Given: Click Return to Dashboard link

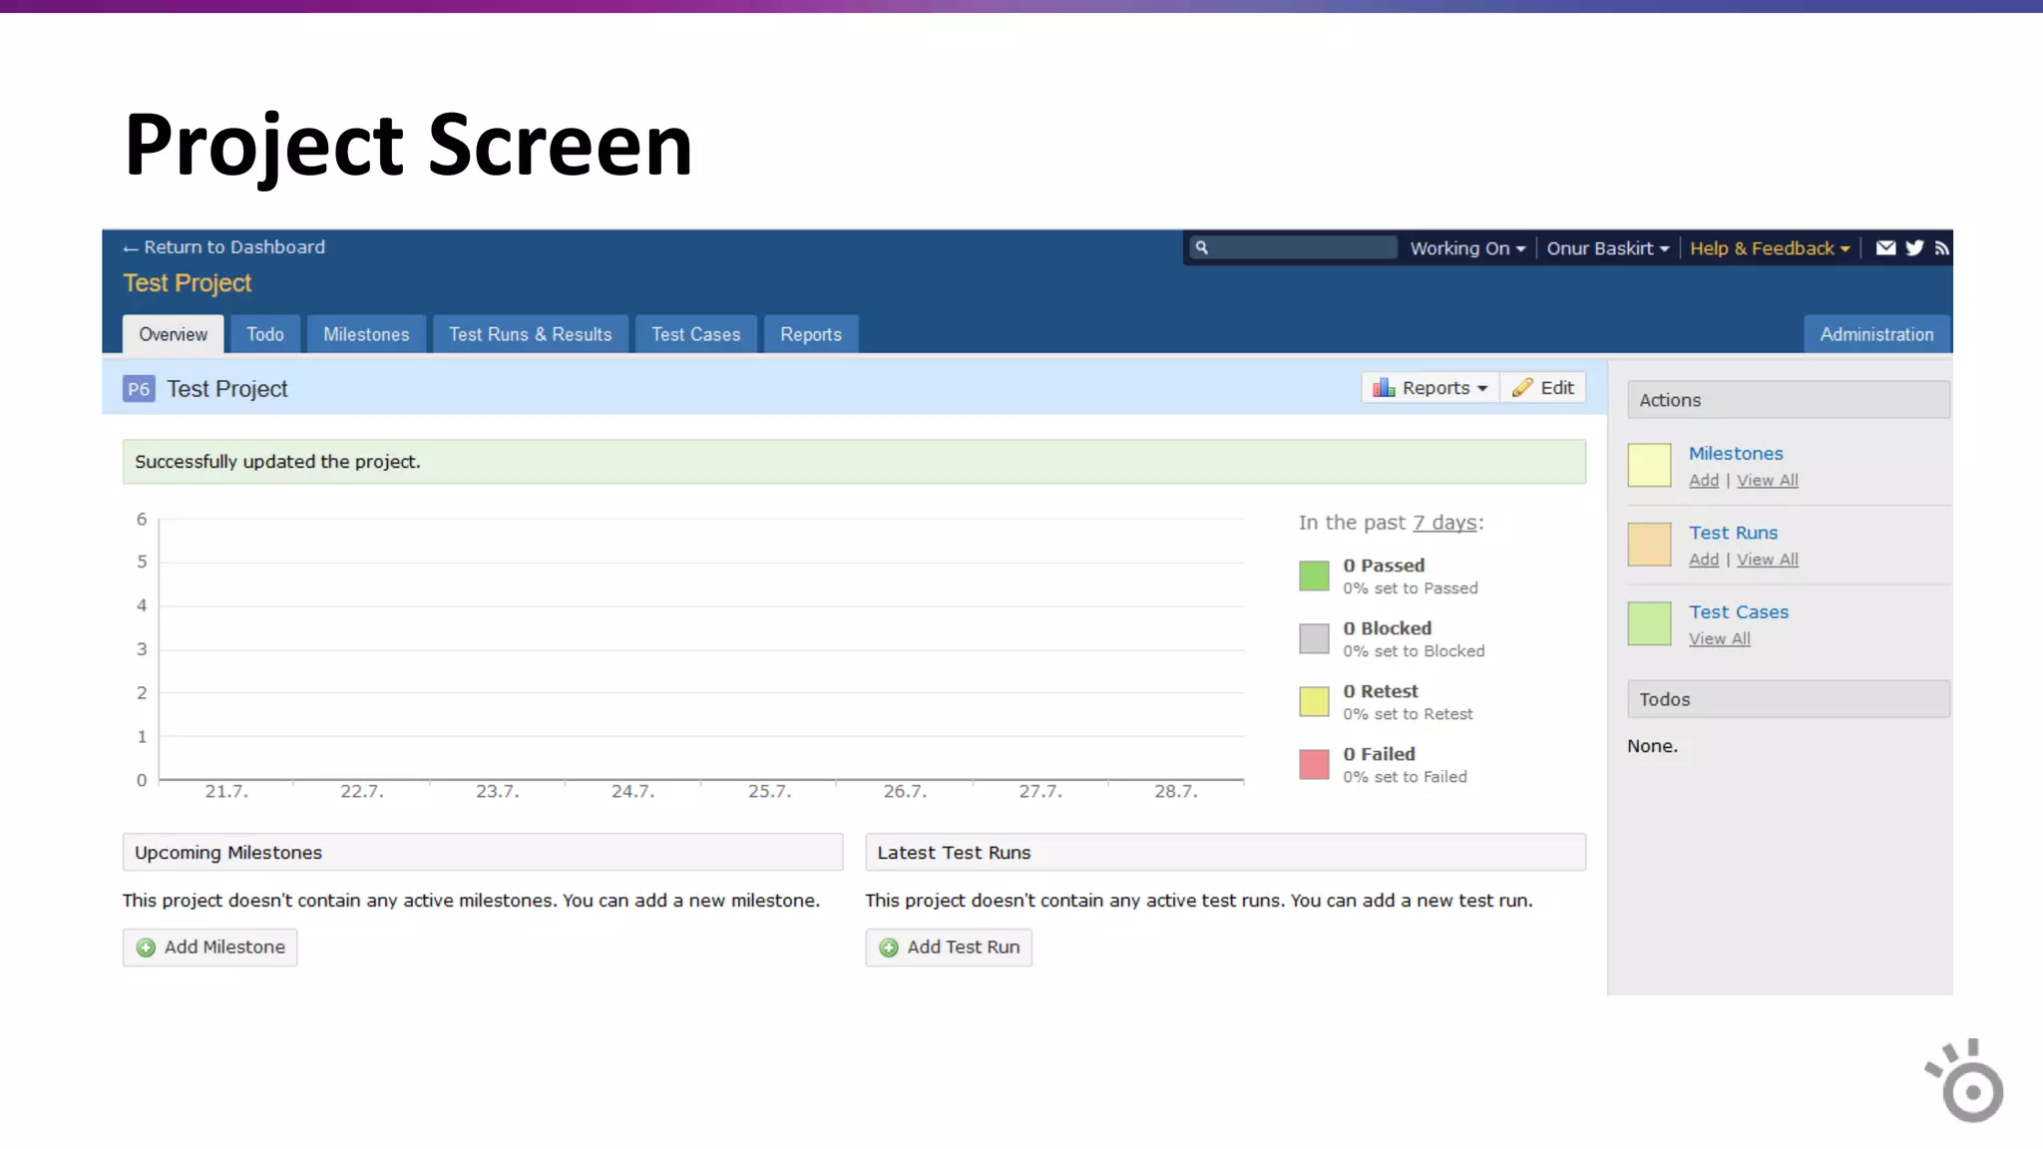Looking at the screenshot, I should 223,247.
